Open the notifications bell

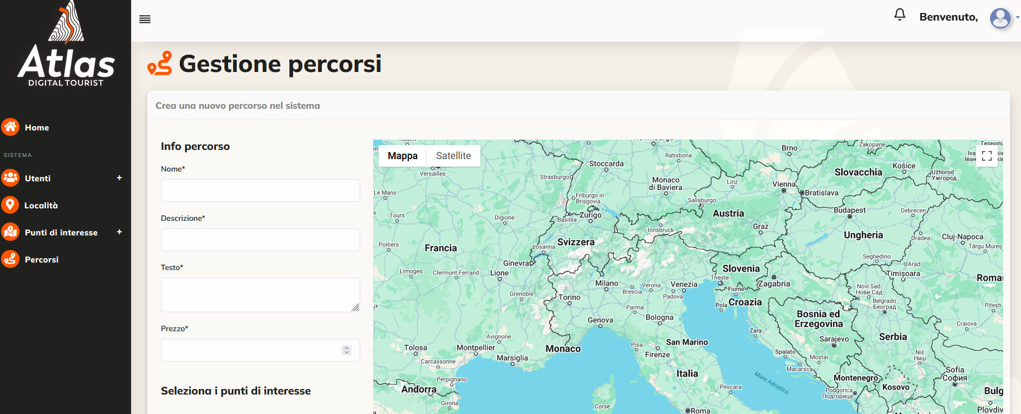pos(900,15)
